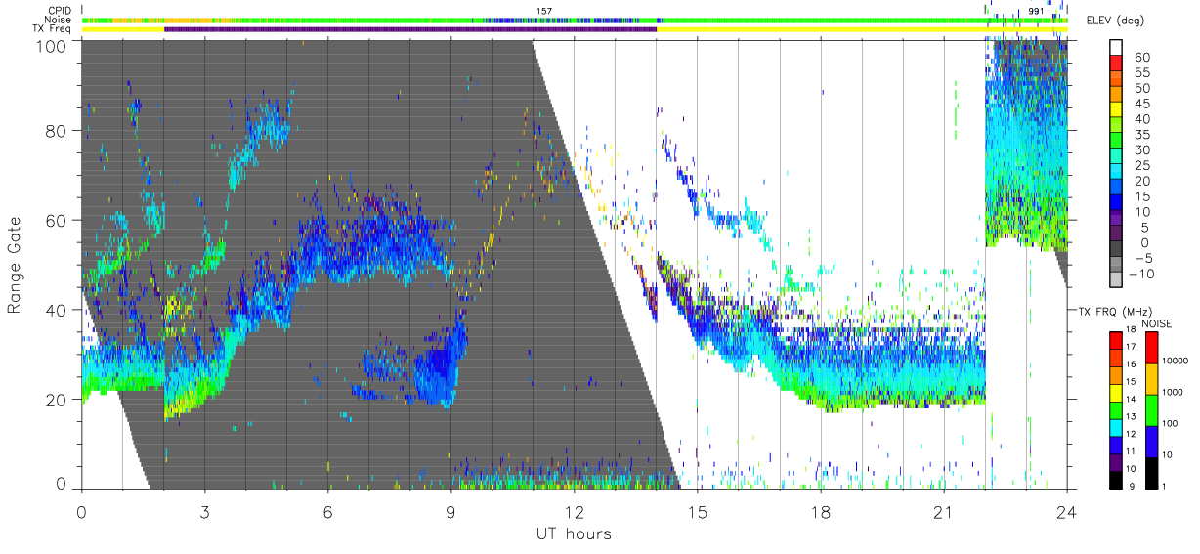Click NOISE legend tick label 10000
This screenshot has width=1200, height=554.
(1178, 361)
